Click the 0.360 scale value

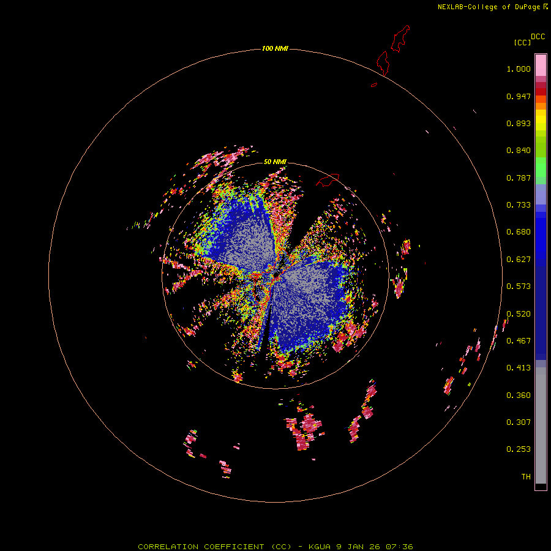click(519, 395)
